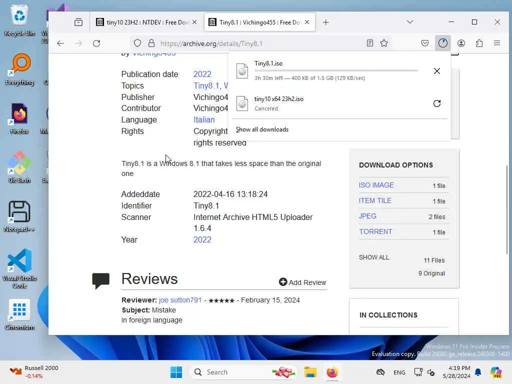
Task: Save page to Pocket
Action: (x=425, y=43)
